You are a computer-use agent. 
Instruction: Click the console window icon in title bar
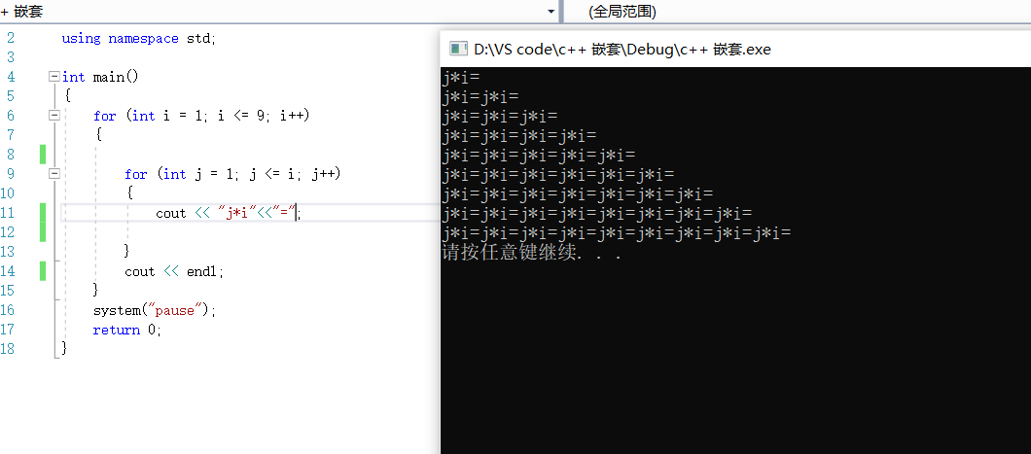456,49
